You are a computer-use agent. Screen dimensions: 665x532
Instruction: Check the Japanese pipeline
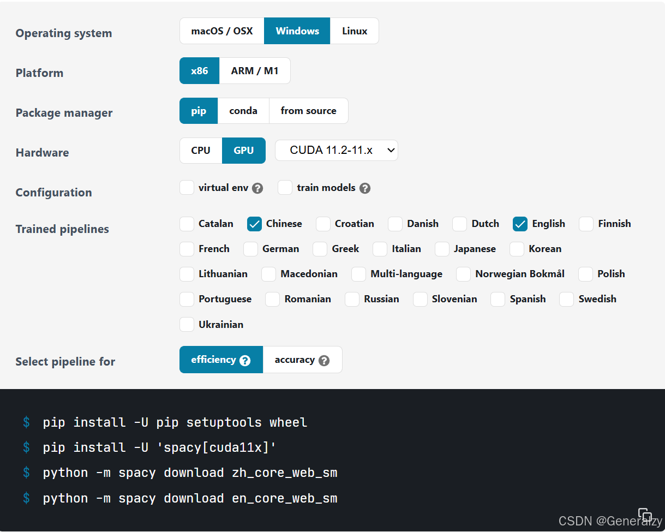click(x=442, y=249)
